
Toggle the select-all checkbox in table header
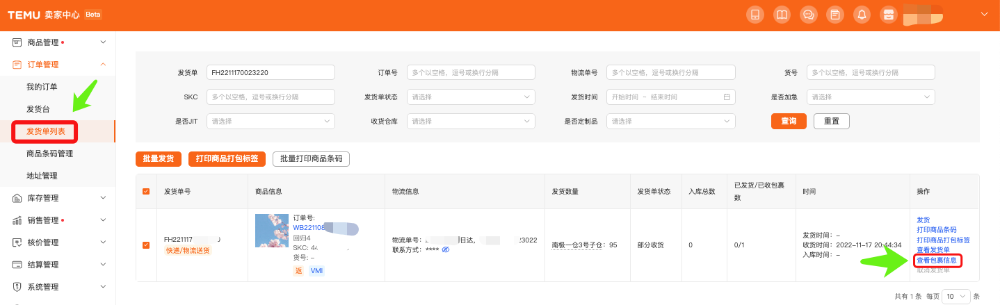[146, 191]
